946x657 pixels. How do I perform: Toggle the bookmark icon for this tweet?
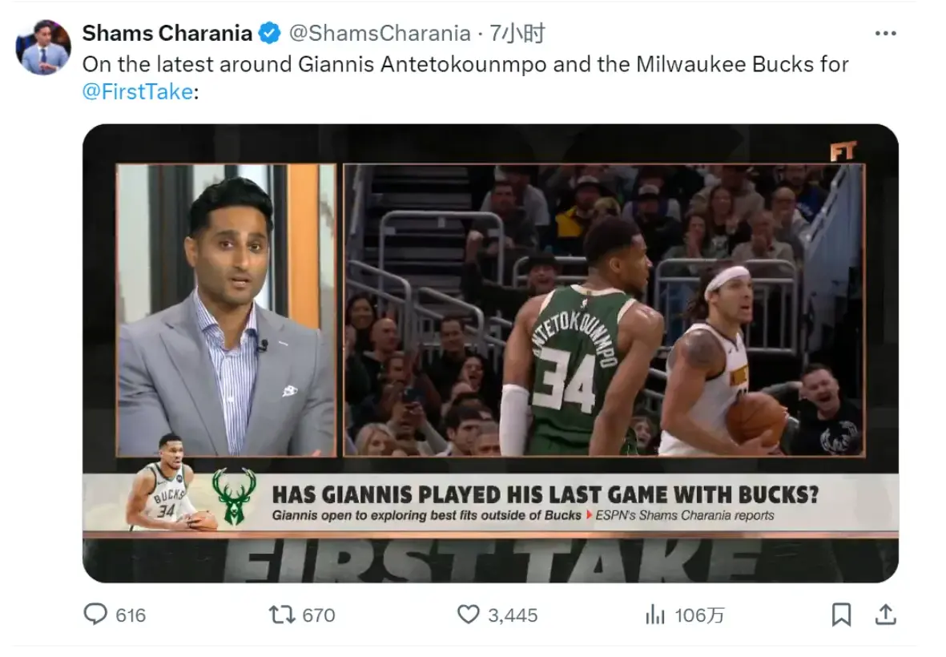click(x=840, y=615)
